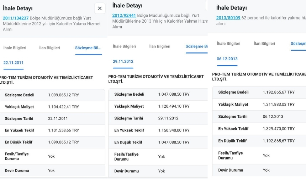Select the Sözleşme tab in 2012 tender
Image resolution: width=306 pixels, height=179 pixels.
pos(196,46)
